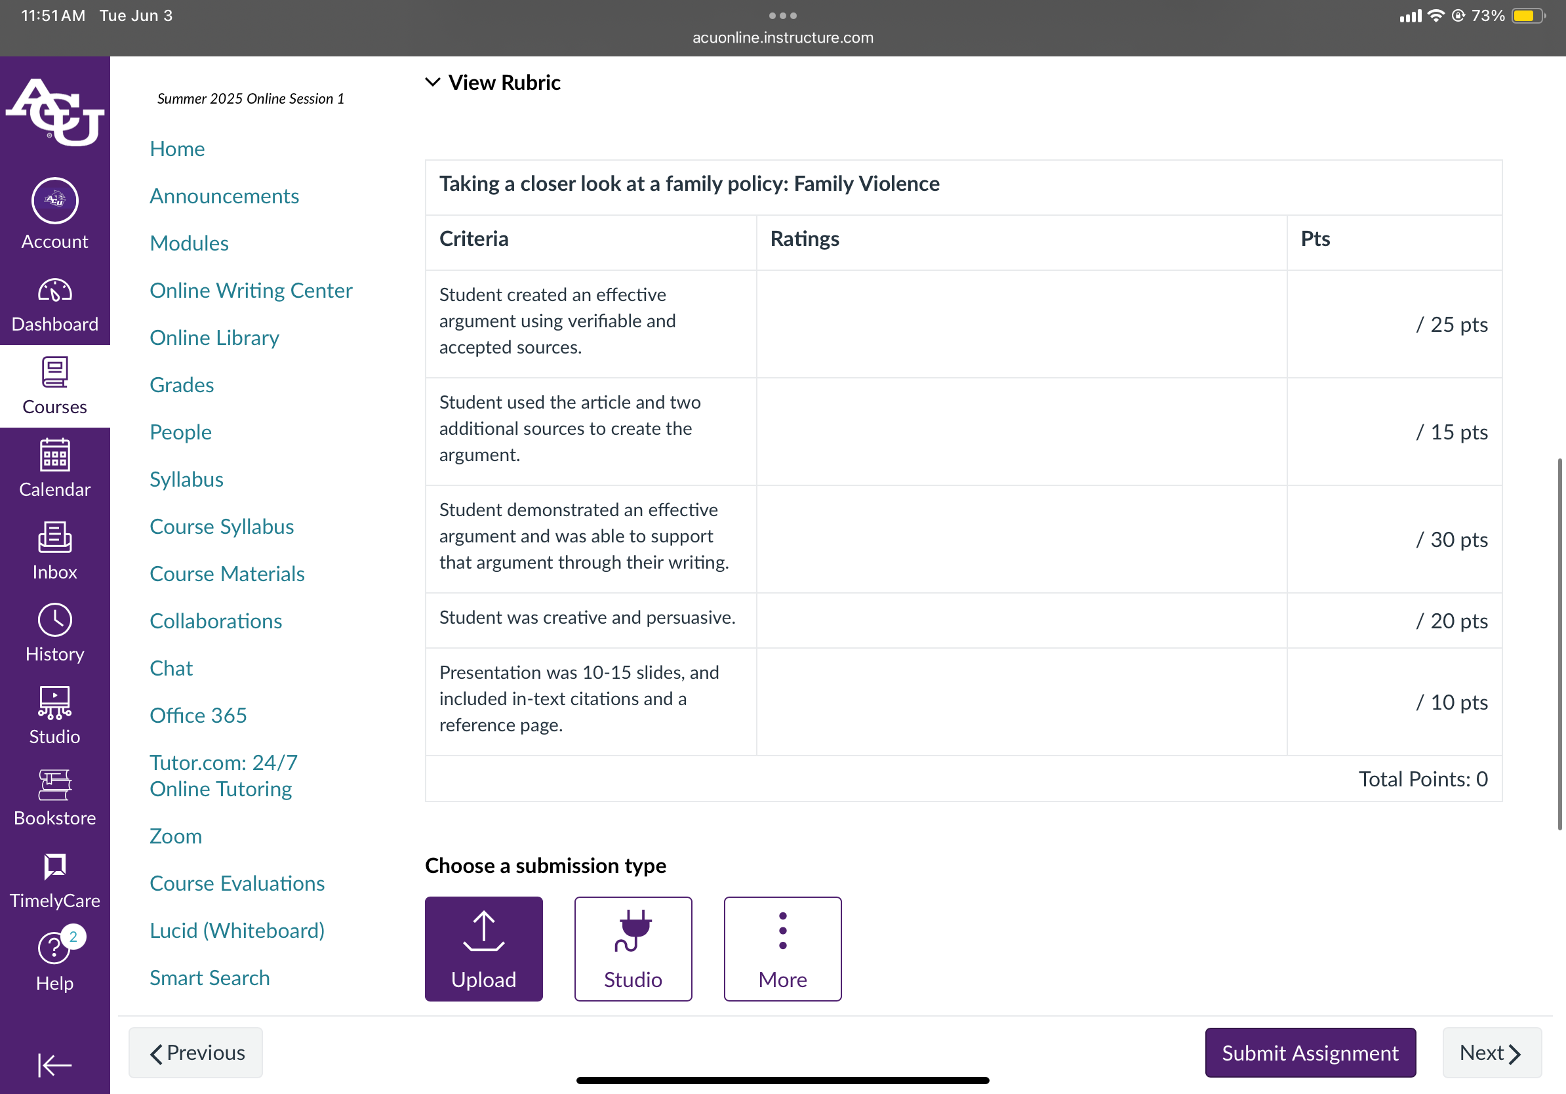This screenshot has height=1094, width=1566.
Task: Collapse the global navigation arrow
Action: 54,1064
